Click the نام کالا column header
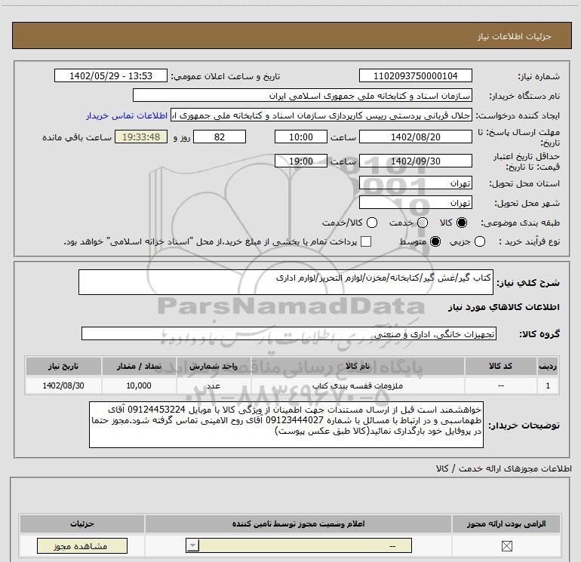The image size is (581, 562). click(358, 366)
